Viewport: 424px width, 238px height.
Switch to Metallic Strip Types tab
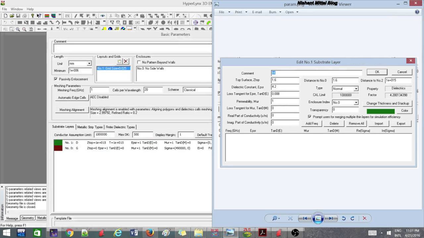coord(90,127)
